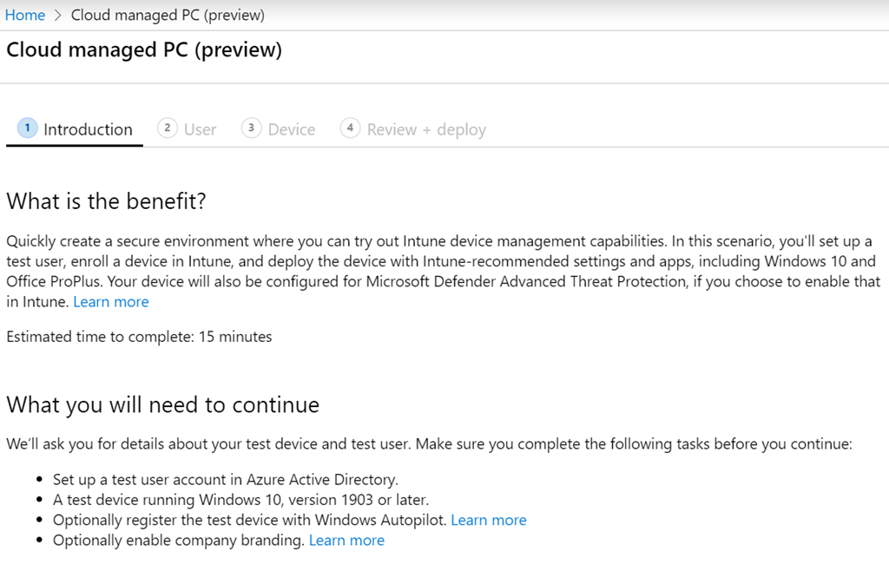The width and height of the screenshot is (889, 571).
Task: Click the Windows 10 version 1903 bullet
Action: (240, 500)
